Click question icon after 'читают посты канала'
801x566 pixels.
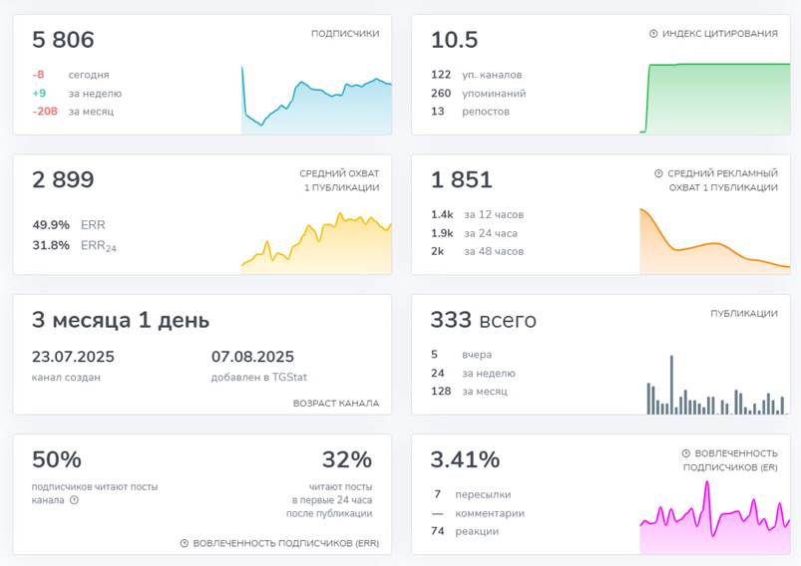[x=75, y=500]
